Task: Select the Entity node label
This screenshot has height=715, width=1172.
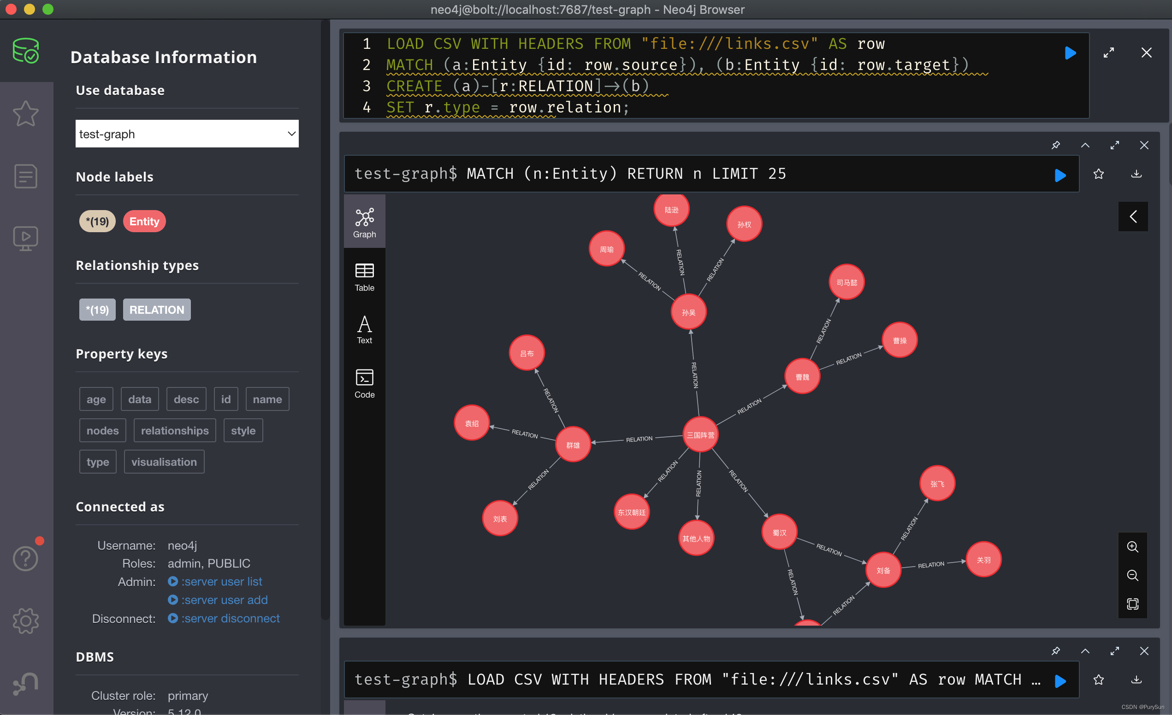Action: pyautogui.click(x=144, y=221)
